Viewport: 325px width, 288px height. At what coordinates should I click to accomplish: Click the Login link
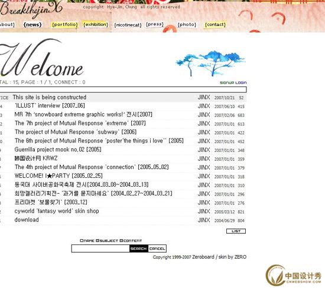pyautogui.click(x=241, y=82)
